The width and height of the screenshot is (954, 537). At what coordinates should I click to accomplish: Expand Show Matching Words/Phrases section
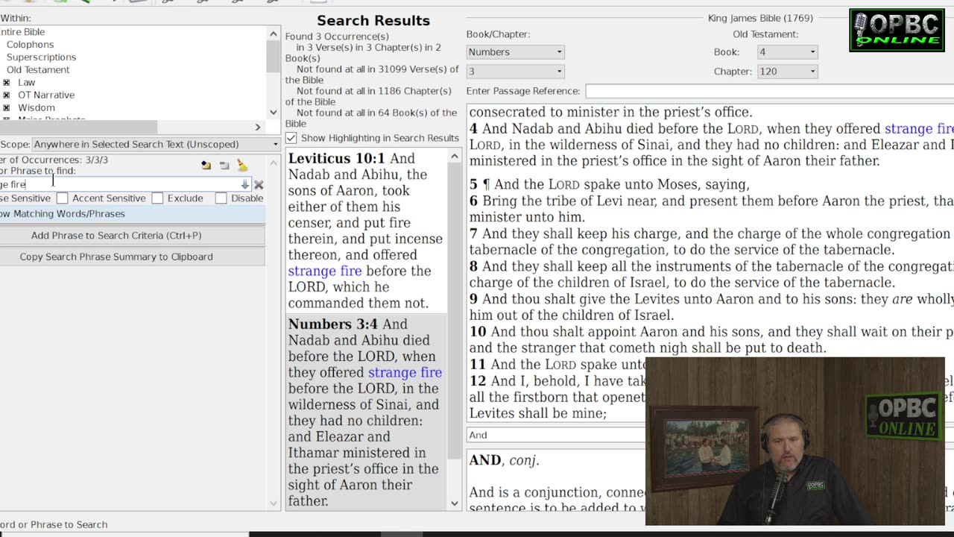tap(132, 214)
